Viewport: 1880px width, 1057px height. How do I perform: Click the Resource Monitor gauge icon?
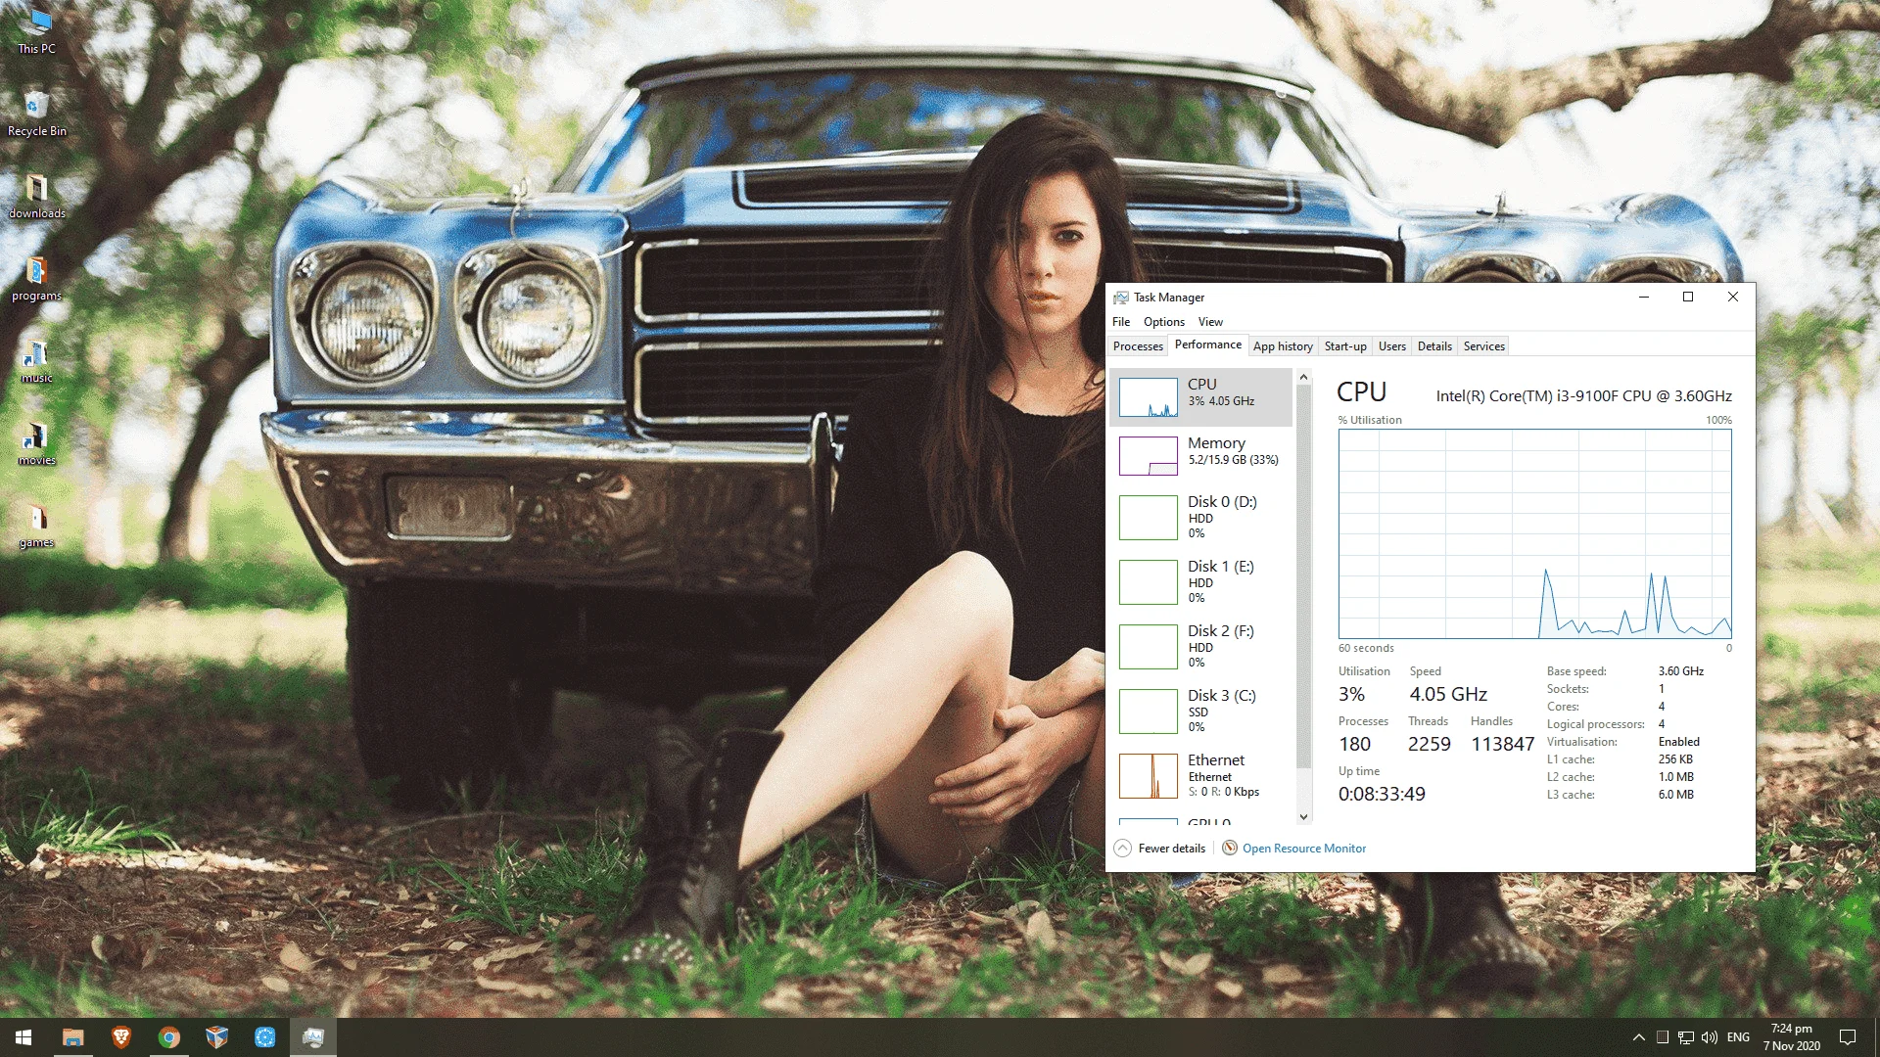(1230, 848)
